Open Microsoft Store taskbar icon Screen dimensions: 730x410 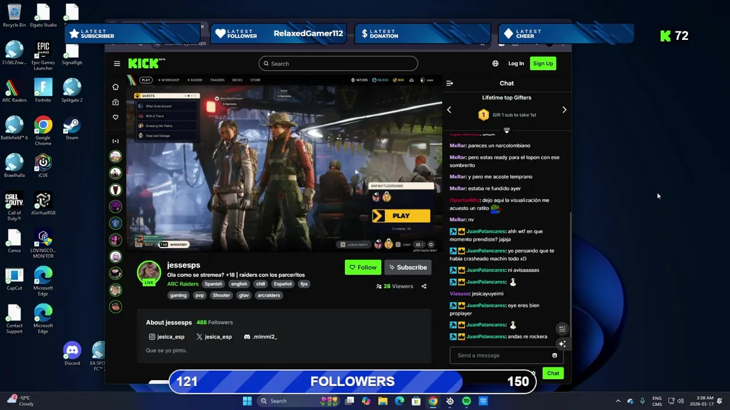[416, 401]
